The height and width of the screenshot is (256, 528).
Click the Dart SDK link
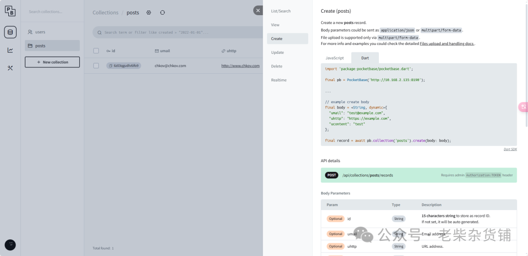pyautogui.click(x=510, y=149)
